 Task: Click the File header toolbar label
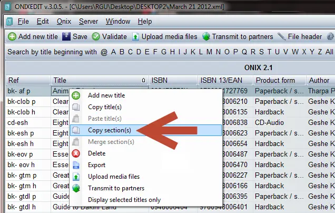304,36
